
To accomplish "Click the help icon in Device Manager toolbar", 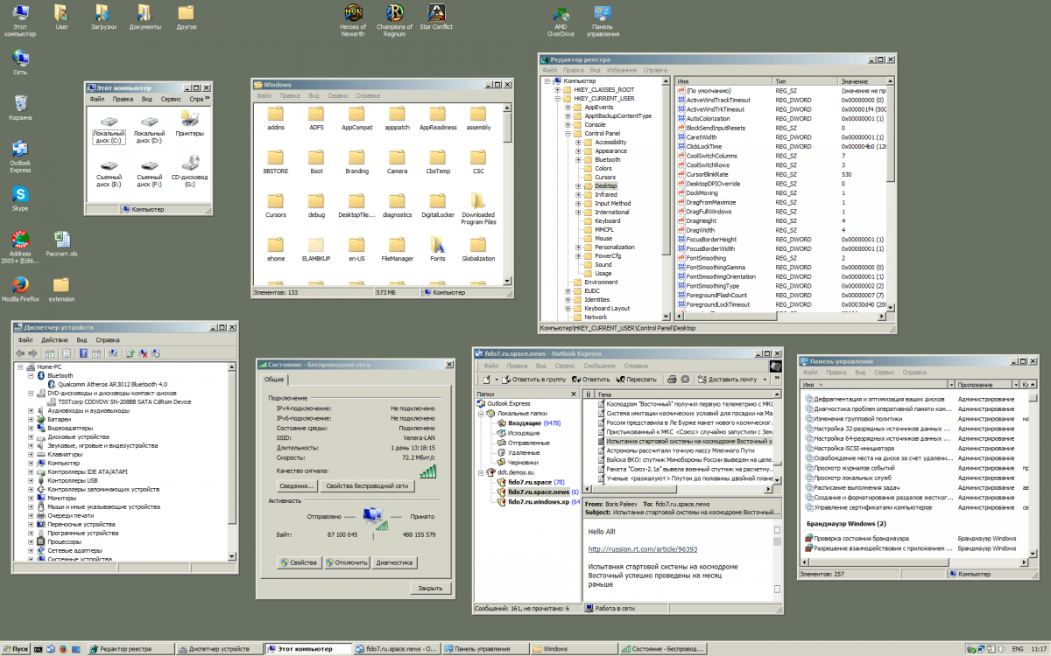I will pos(84,353).
